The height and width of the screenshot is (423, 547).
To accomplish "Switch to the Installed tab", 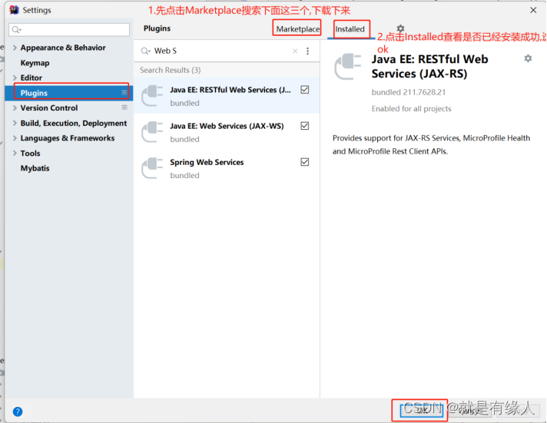I will (350, 29).
